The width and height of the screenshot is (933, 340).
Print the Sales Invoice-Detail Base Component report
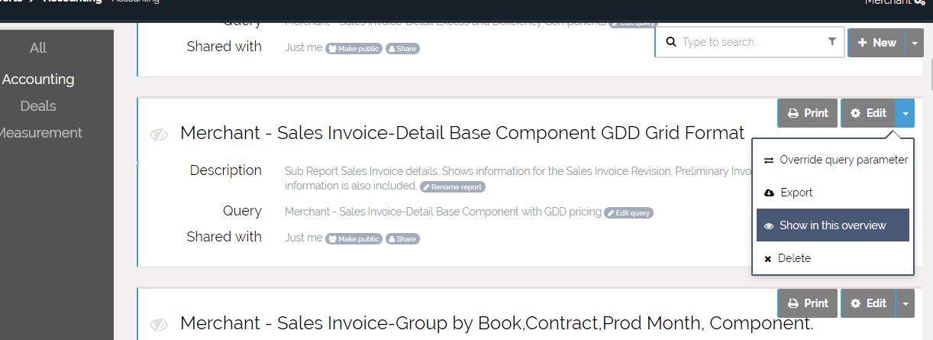coord(808,113)
